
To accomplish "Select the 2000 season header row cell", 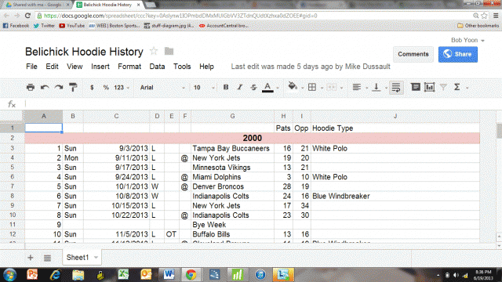I will [x=253, y=138].
